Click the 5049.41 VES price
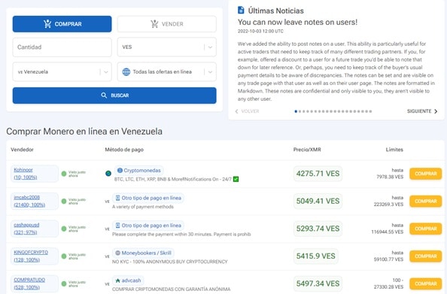 point(318,201)
